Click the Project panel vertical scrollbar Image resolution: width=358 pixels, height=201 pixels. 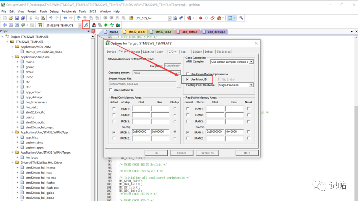[x=93, y=118]
